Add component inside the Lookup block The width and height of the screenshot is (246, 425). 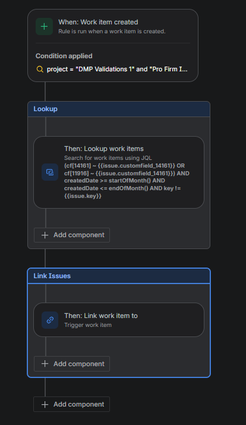pos(72,235)
